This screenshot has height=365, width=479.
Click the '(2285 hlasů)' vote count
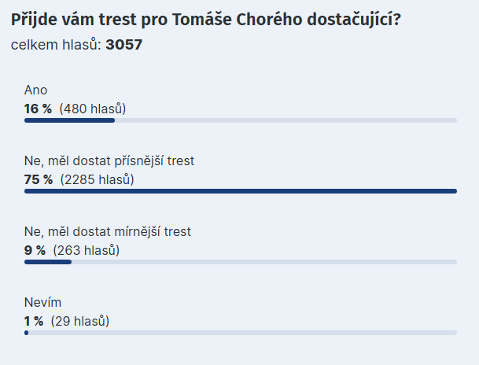point(98,179)
